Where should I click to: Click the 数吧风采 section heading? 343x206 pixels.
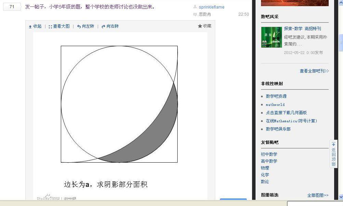270,17
